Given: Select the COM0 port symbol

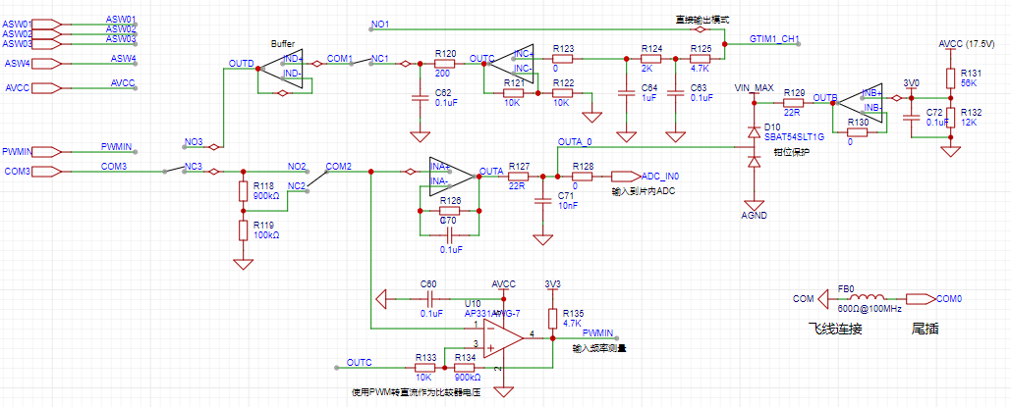Looking at the screenshot, I should (x=920, y=299).
